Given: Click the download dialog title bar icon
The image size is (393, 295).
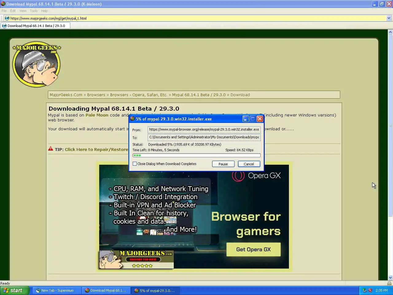Looking at the screenshot, I should pyautogui.click(x=132, y=119).
